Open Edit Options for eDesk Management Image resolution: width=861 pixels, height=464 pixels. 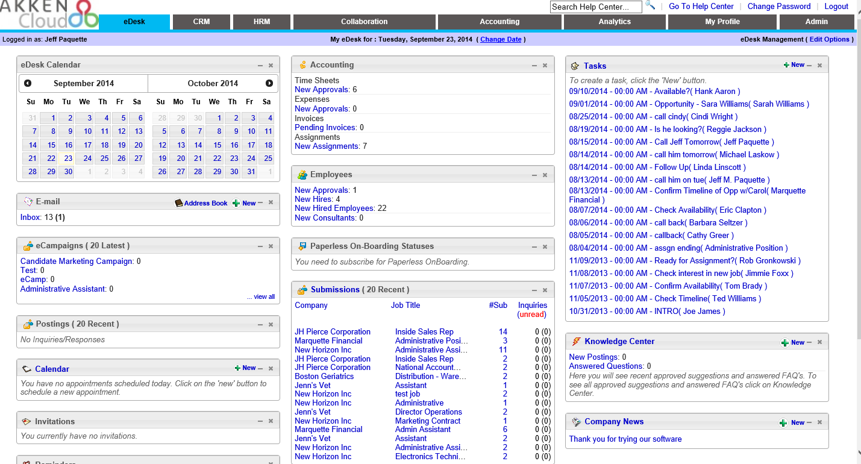[x=830, y=39]
